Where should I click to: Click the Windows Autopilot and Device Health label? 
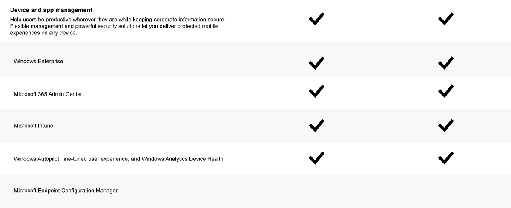click(x=118, y=159)
